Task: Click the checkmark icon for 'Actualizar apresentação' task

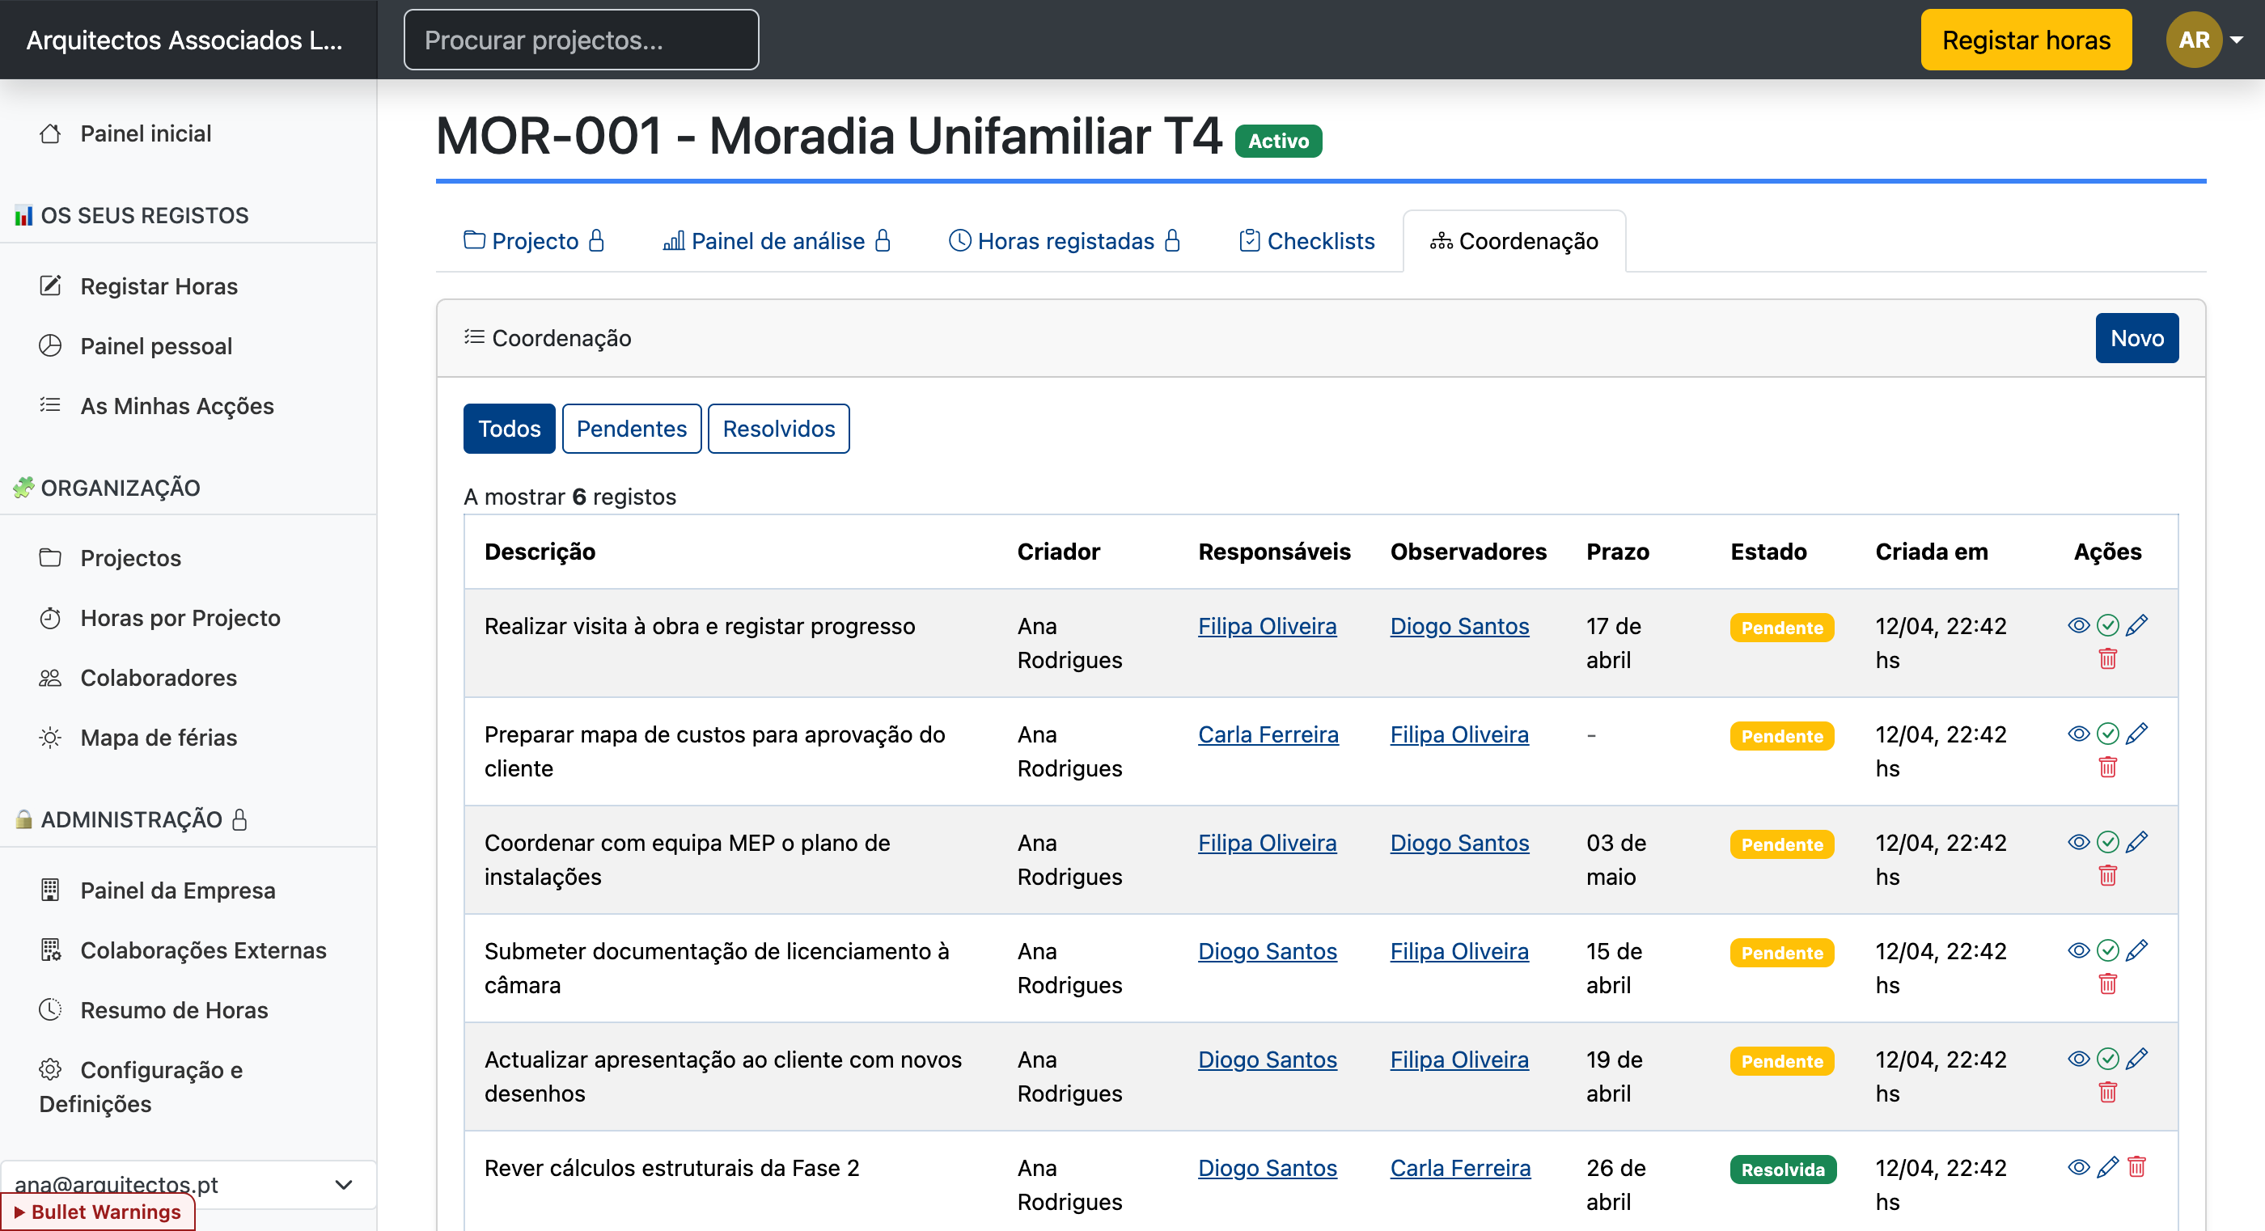Action: point(2107,1059)
